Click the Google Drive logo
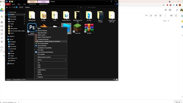The height and width of the screenshot is (103, 183). point(2,10)
